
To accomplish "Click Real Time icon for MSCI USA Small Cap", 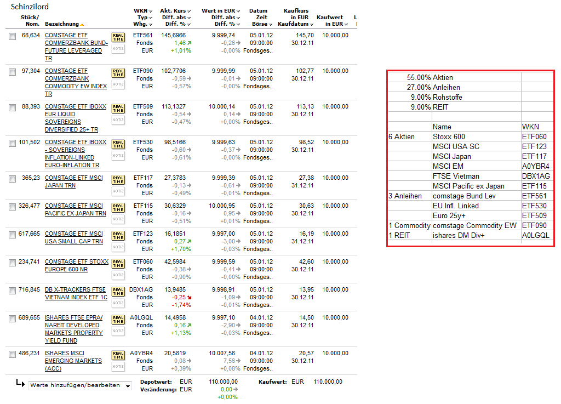I will click(118, 236).
